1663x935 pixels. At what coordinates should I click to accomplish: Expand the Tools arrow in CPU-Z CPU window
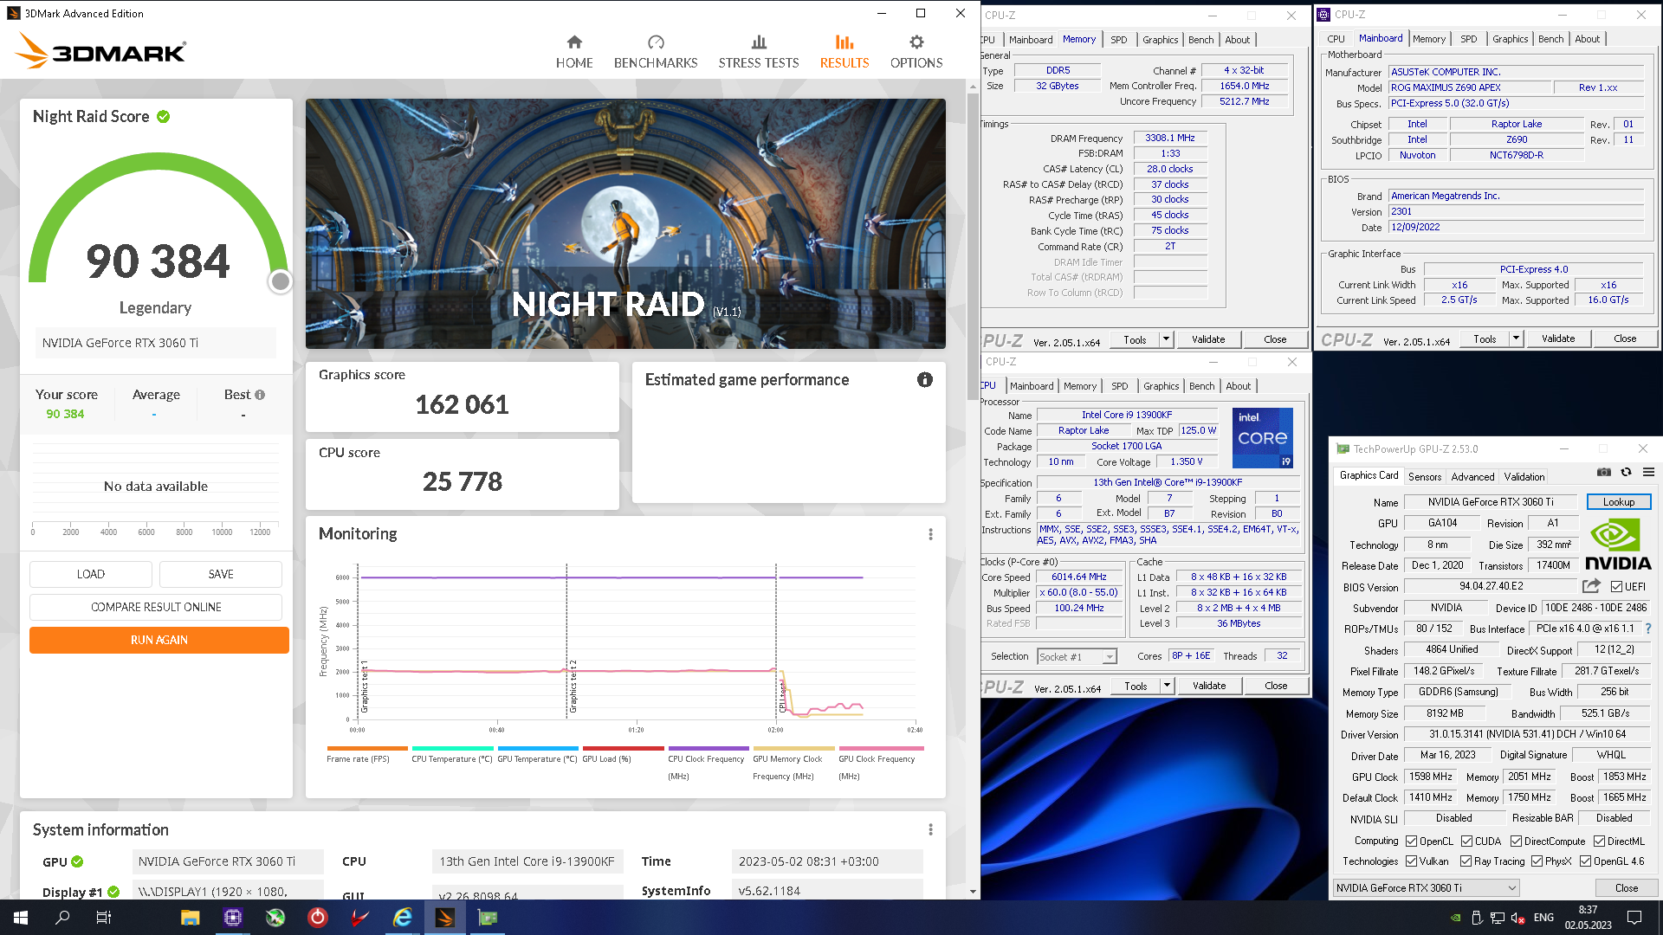click(x=1167, y=686)
